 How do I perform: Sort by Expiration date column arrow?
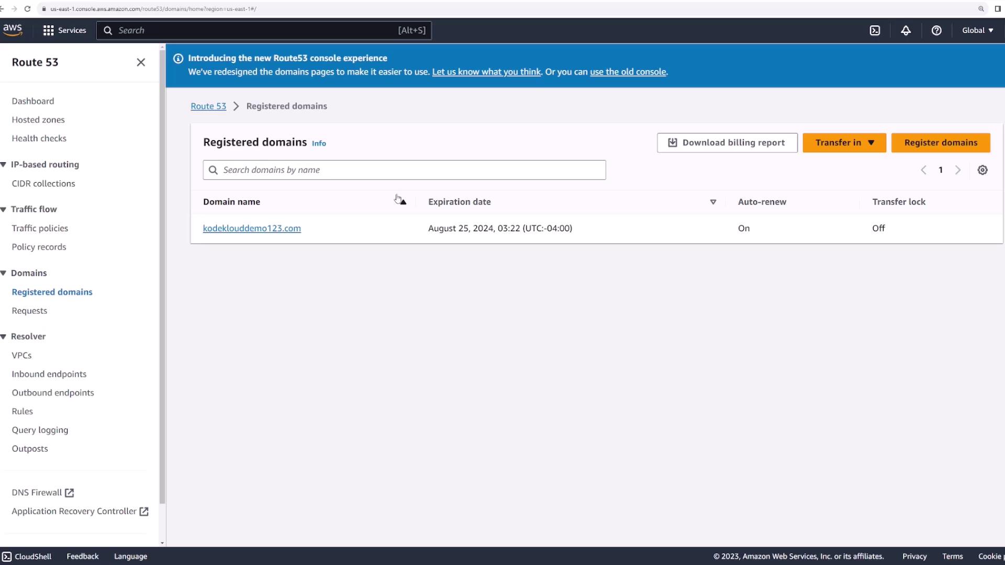click(x=713, y=202)
